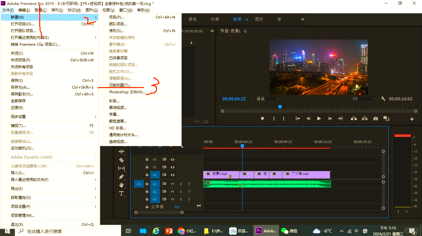The width and height of the screenshot is (422, 236).
Task: Click the Play button in the program monitor
Action: pos(318,119)
